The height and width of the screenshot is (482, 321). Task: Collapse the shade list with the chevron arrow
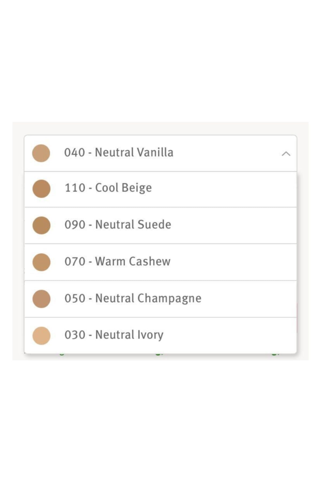pos(286,154)
